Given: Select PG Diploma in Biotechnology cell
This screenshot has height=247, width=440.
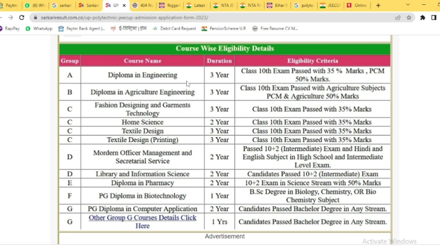Looking at the screenshot, I should point(142,196).
